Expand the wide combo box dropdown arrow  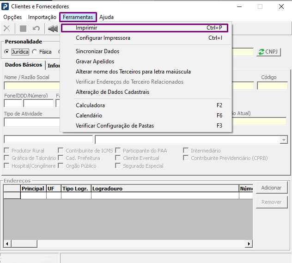coord(283,140)
